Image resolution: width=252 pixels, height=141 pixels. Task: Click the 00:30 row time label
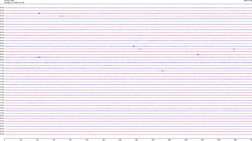point(2,10)
